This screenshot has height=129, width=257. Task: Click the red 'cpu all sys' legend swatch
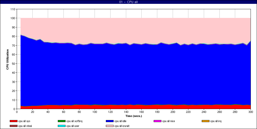(13, 121)
